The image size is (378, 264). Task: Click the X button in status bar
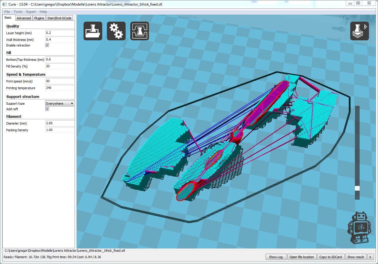click(x=370, y=257)
